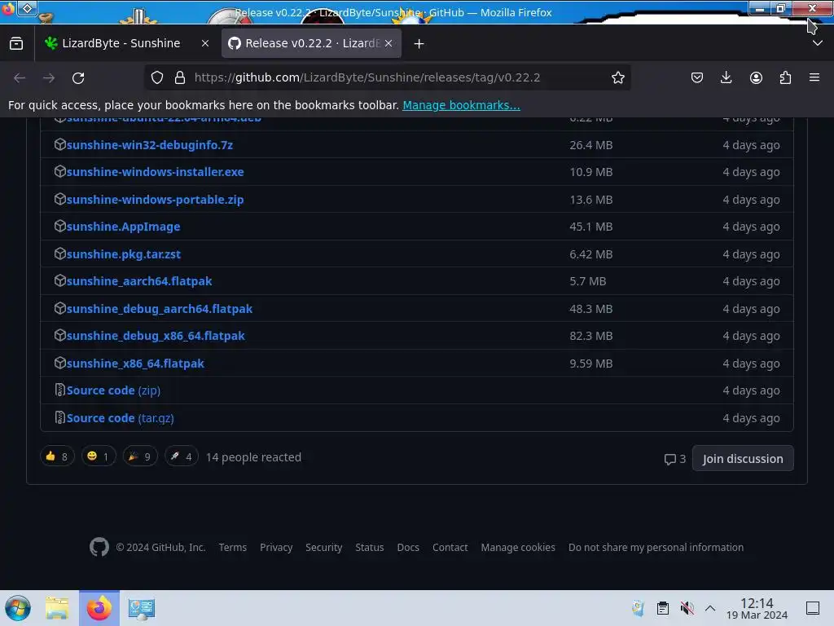Toggle the smiley face reaction
The width and height of the screenshot is (834, 626).
pyautogui.click(x=99, y=456)
